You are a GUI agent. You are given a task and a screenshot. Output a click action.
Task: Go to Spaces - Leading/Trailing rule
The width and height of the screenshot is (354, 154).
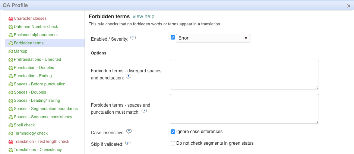[37, 101]
